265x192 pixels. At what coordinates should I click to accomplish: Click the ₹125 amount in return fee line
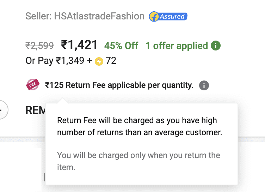54,85
